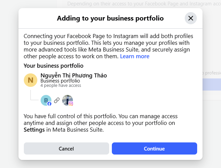Click the '4 people have access' text
The image size is (221, 168).
(x=61, y=86)
